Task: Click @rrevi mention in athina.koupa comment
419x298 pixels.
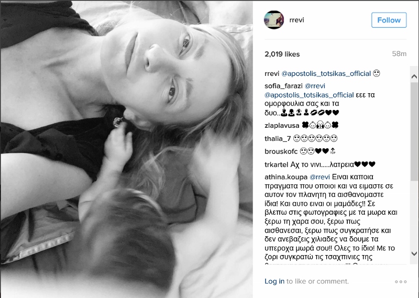Action: 319,177
